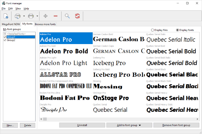Select the Iceberg Pro Bold preview
The image size is (202, 134).
click(119, 73)
